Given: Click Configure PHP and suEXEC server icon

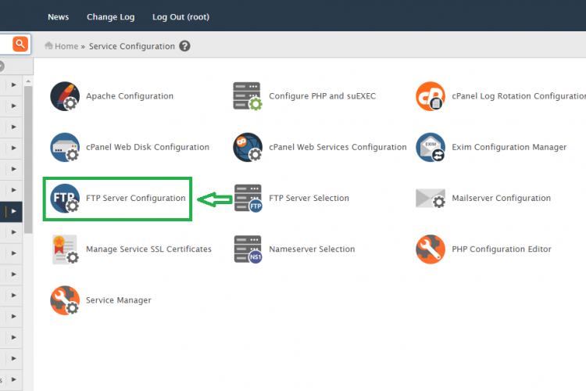Looking at the screenshot, I should click(x=248, y=96).
